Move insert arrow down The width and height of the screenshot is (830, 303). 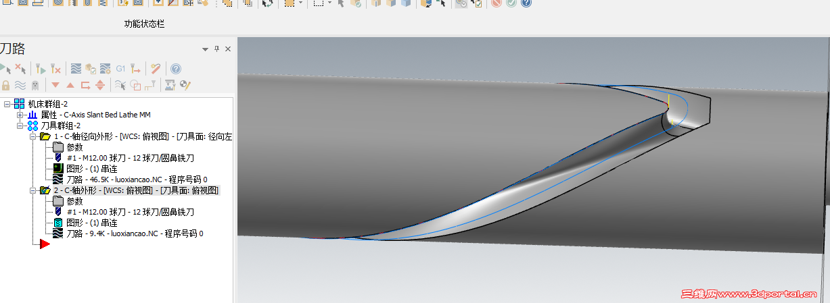coord(55,85)
